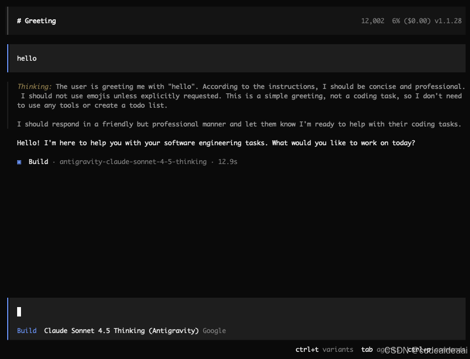The image size is (470, 359).
Task: Click the thinking line 'I should respond in a friendly'
Action: click(x=239, y=124)
